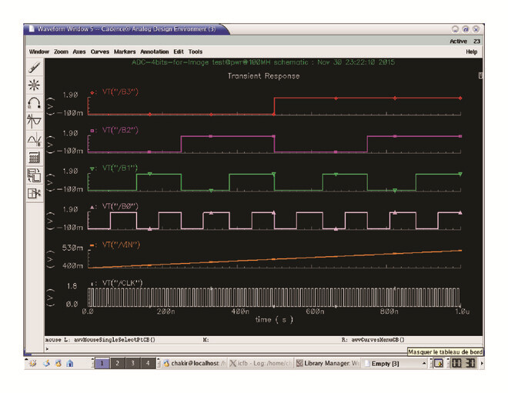Select the VT("/B3") curve label
Image resolution: width=508 pixels, height=393 pixels.
(x=120, y=92)
